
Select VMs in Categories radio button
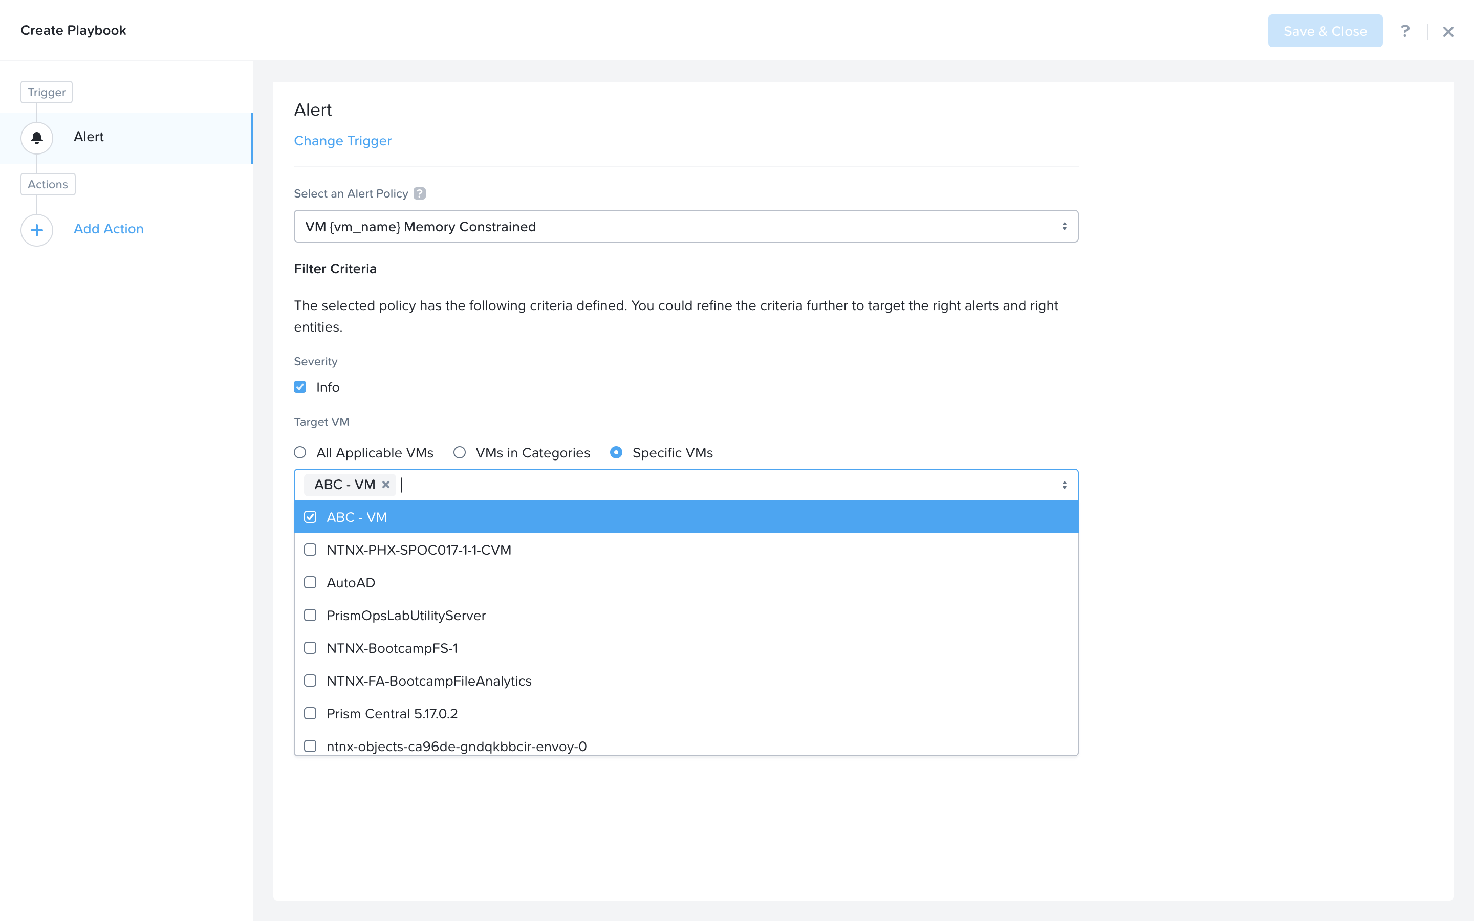coord(460,453)
